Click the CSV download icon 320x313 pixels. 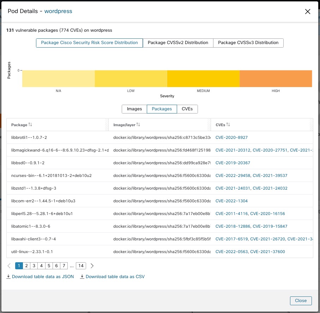click(x=82, y=276)
